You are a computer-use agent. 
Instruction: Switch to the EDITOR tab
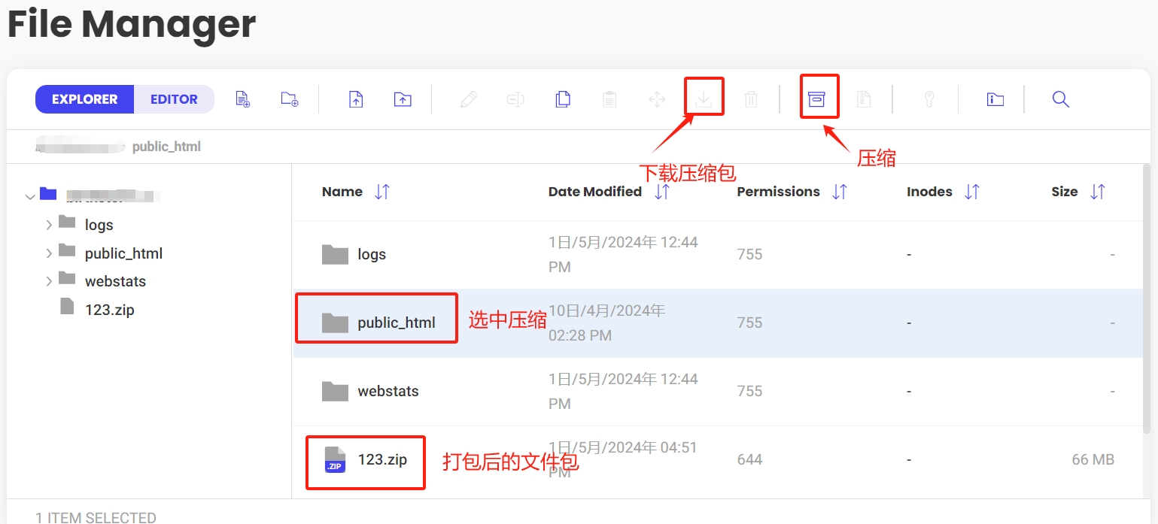pyautogui.click(x=174, y=98)
